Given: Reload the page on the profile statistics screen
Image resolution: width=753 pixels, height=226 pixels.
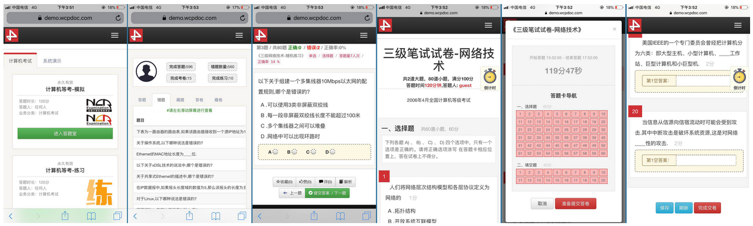Looking at the screenshot, I should pos(243,18).
